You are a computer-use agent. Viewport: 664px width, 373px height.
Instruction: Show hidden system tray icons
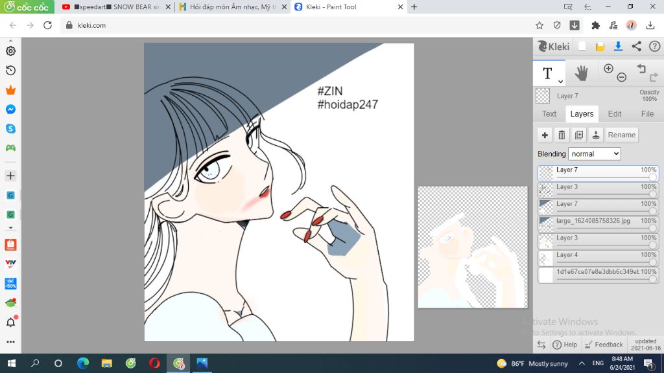(582, 363)
